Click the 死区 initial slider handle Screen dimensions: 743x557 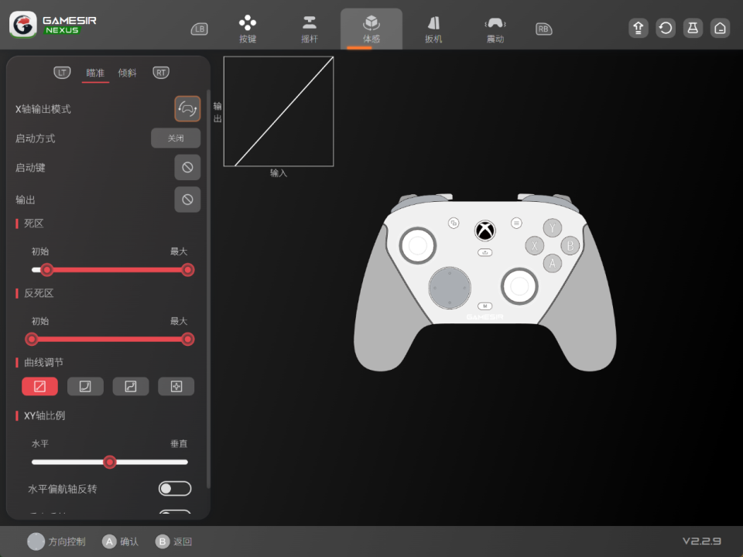pyautogui.click(x=46, y=270)
